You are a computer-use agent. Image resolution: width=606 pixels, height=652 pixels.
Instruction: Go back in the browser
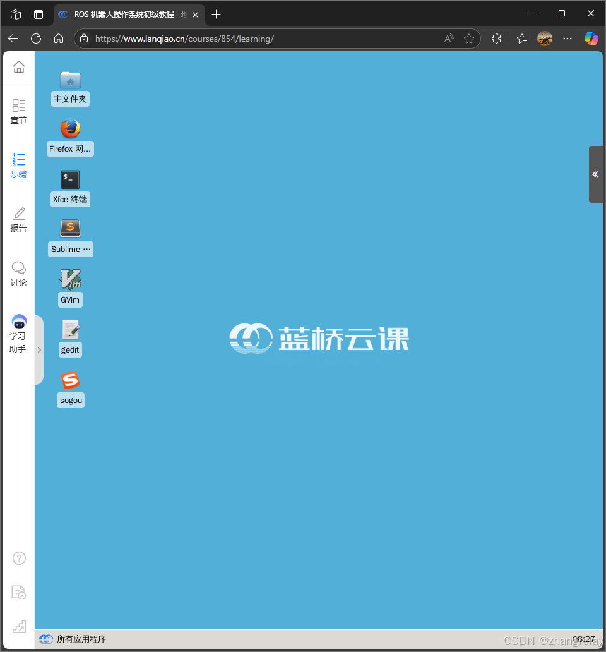[13, 39]
